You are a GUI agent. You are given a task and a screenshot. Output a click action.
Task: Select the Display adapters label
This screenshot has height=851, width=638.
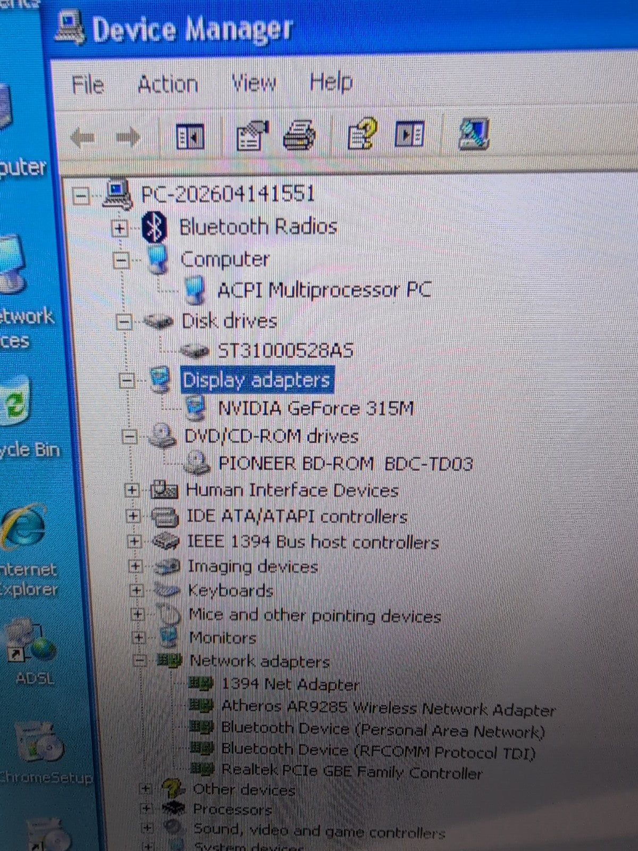click(257, 380)
